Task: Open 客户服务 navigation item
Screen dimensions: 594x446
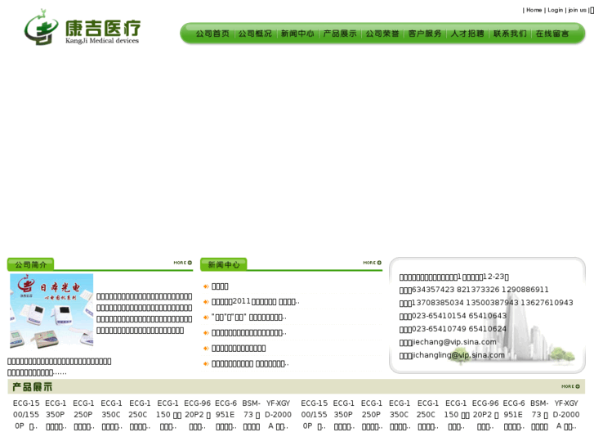Action: 425,34
